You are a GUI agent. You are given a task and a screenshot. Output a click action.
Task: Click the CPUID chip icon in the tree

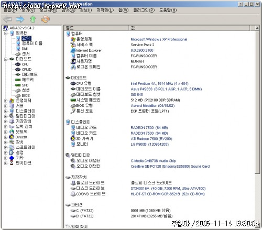(18, 70)
